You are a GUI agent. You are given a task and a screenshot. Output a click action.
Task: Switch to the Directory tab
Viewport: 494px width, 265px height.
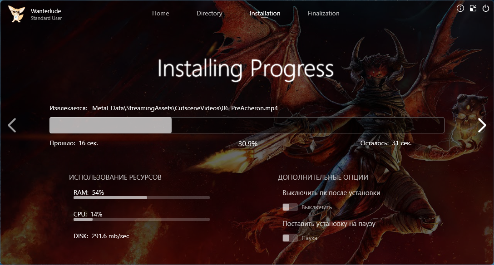(209, 14)
